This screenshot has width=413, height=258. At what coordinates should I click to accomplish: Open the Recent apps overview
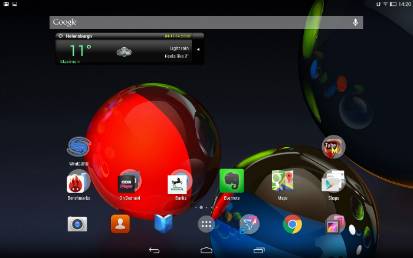point(258,250)
